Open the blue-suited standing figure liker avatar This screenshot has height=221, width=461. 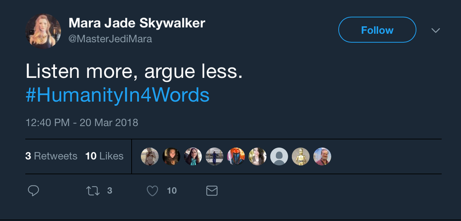(x=215, y=156)
